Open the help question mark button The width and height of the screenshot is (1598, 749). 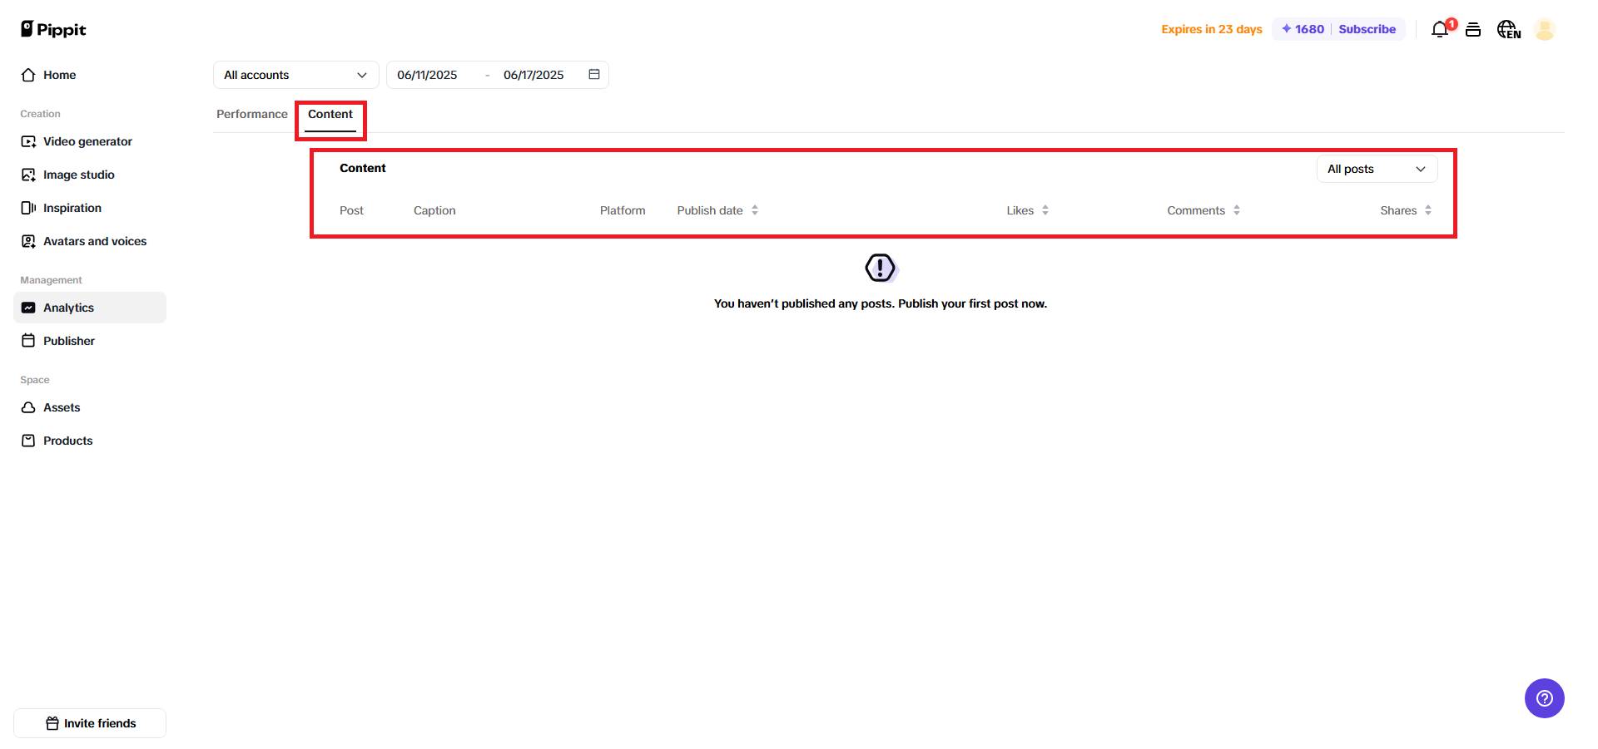(x=1545, y=698)
